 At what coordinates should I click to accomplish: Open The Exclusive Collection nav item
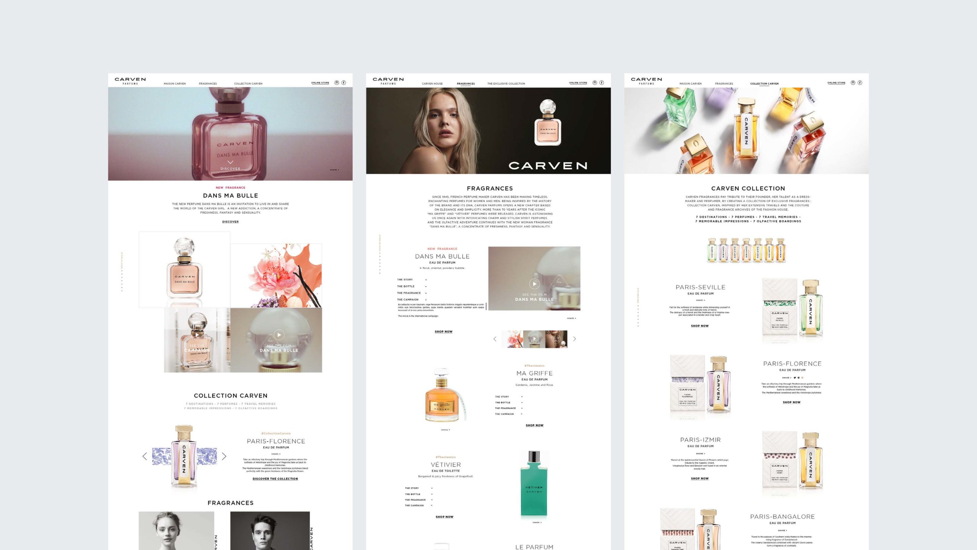tap(506, 84)
